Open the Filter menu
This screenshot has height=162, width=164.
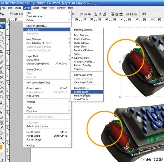(44, 8)
